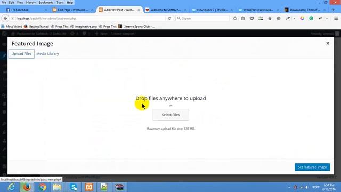Click the Set featured image button
This screenshot has width=341, height=192.
click(x=312, y=167)
